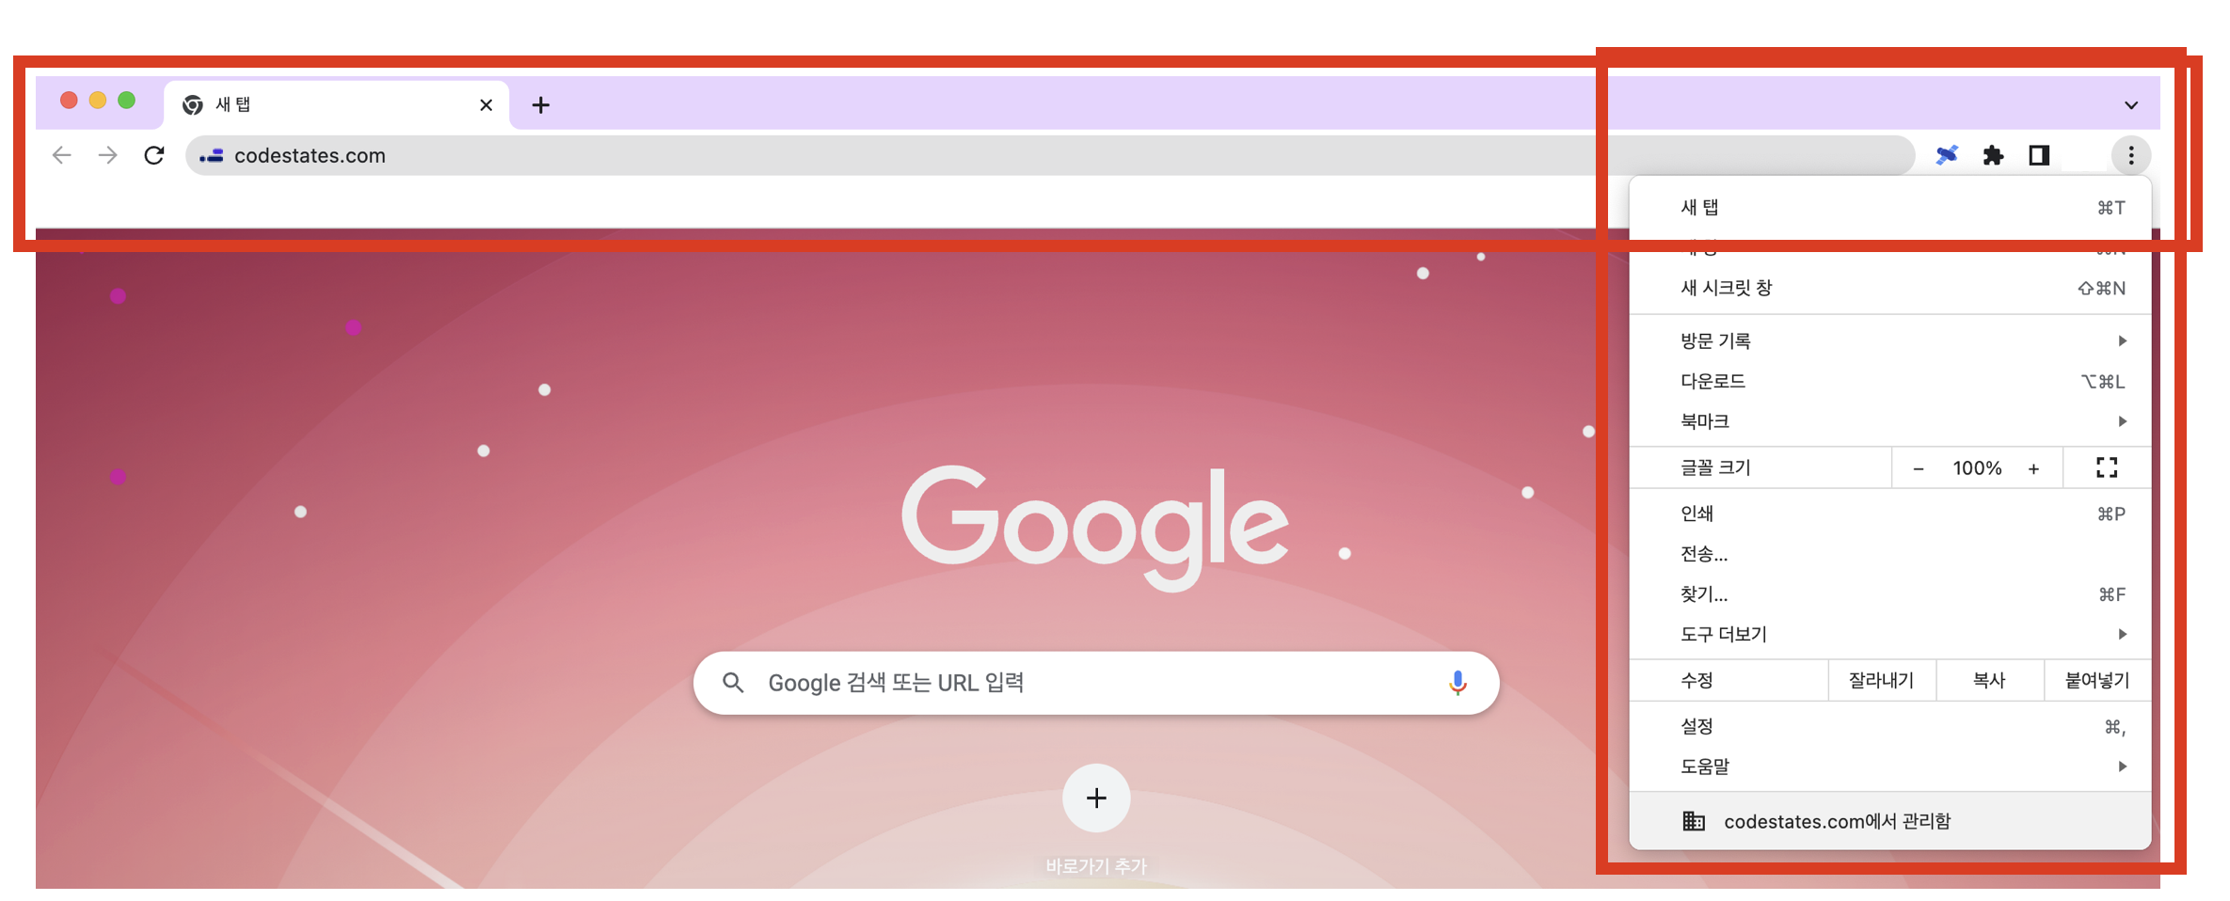Click the voice search microphone icon
Viewport: 2230px width, 901px height.
coord(1457,683)
